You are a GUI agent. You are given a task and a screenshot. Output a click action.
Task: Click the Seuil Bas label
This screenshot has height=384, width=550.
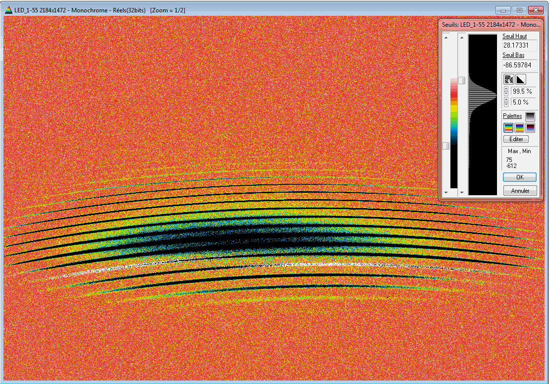click(x=513, y=55)
